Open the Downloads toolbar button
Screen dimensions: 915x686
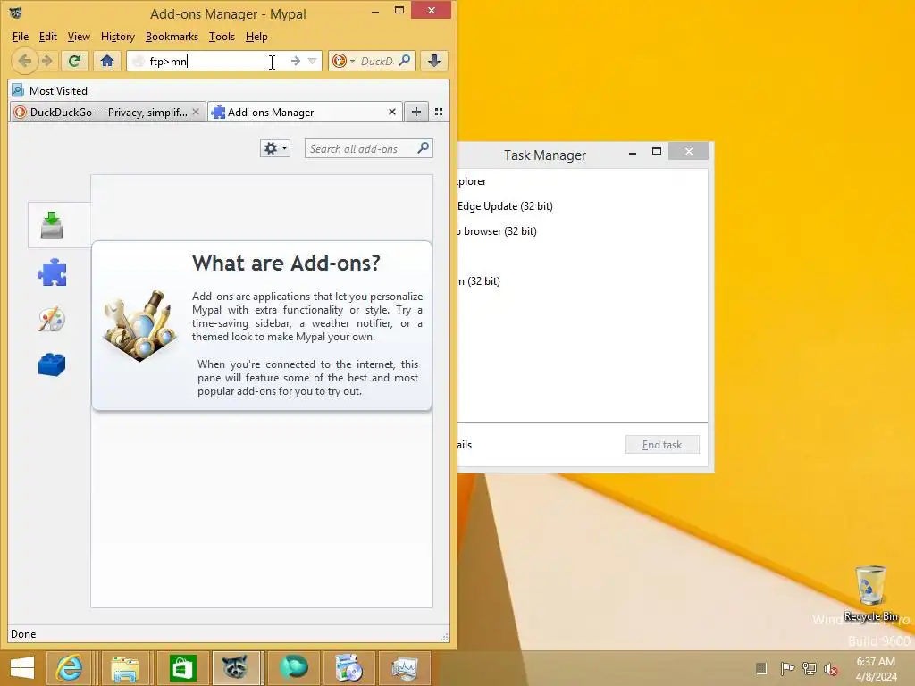coord(434,61)
